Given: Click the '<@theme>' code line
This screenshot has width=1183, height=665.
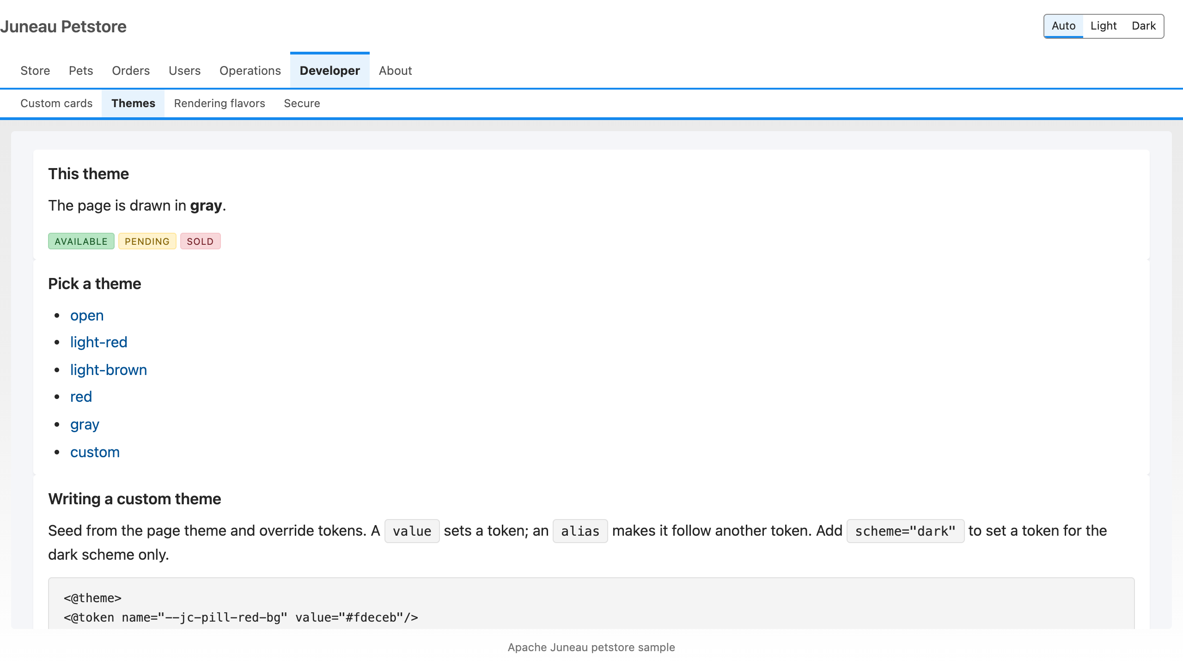Looking at the screenshot, I should coord(92,598).
